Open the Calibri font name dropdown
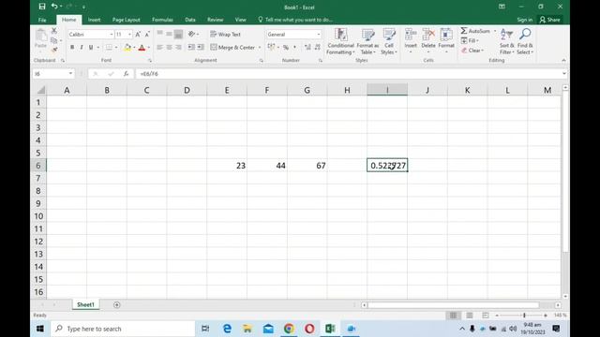 click(112, 35)
